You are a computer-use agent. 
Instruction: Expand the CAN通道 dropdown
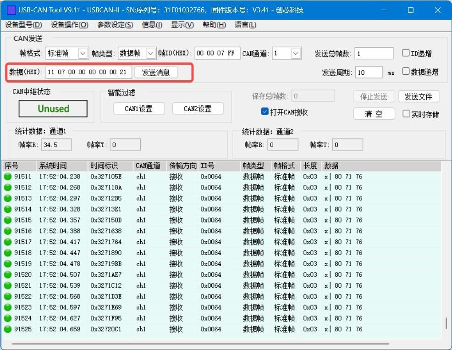(296, 54)
